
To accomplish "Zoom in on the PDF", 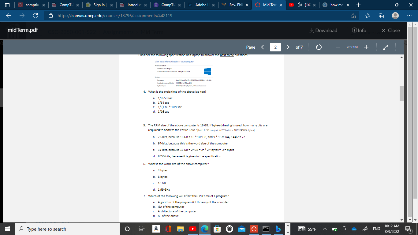I will point(366,47).
